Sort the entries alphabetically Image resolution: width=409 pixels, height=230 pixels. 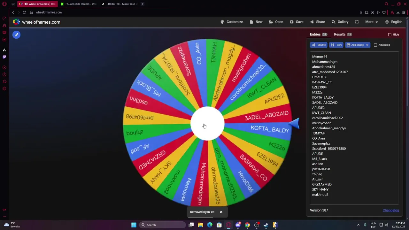(336, 45)
